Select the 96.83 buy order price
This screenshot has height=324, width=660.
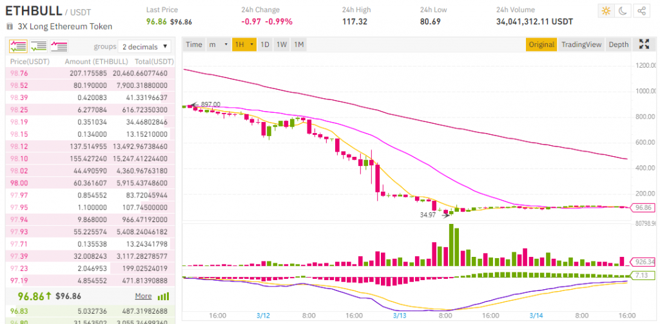point(18,311)
